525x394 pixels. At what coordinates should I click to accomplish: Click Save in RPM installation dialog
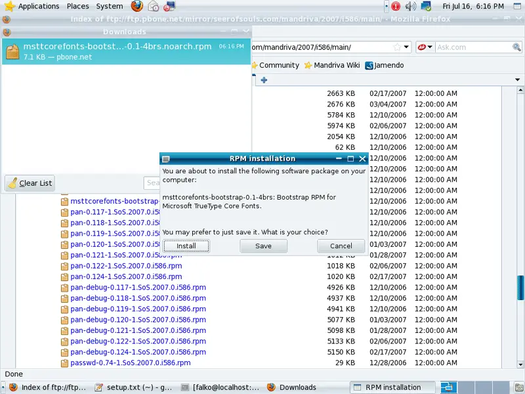point(264,246)
